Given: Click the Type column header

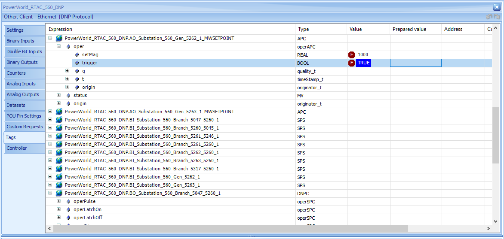Looking at the screenshot, I should pyautogui.click(x=321, y=29).
